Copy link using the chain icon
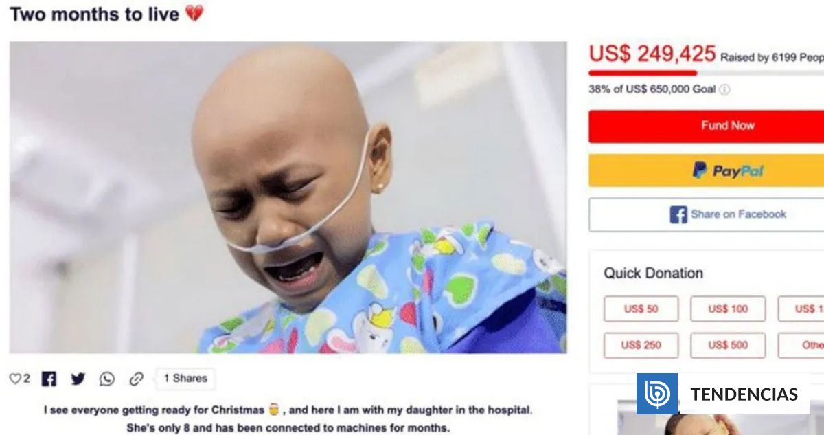The image size is (824, 435). tap(137, 379)
